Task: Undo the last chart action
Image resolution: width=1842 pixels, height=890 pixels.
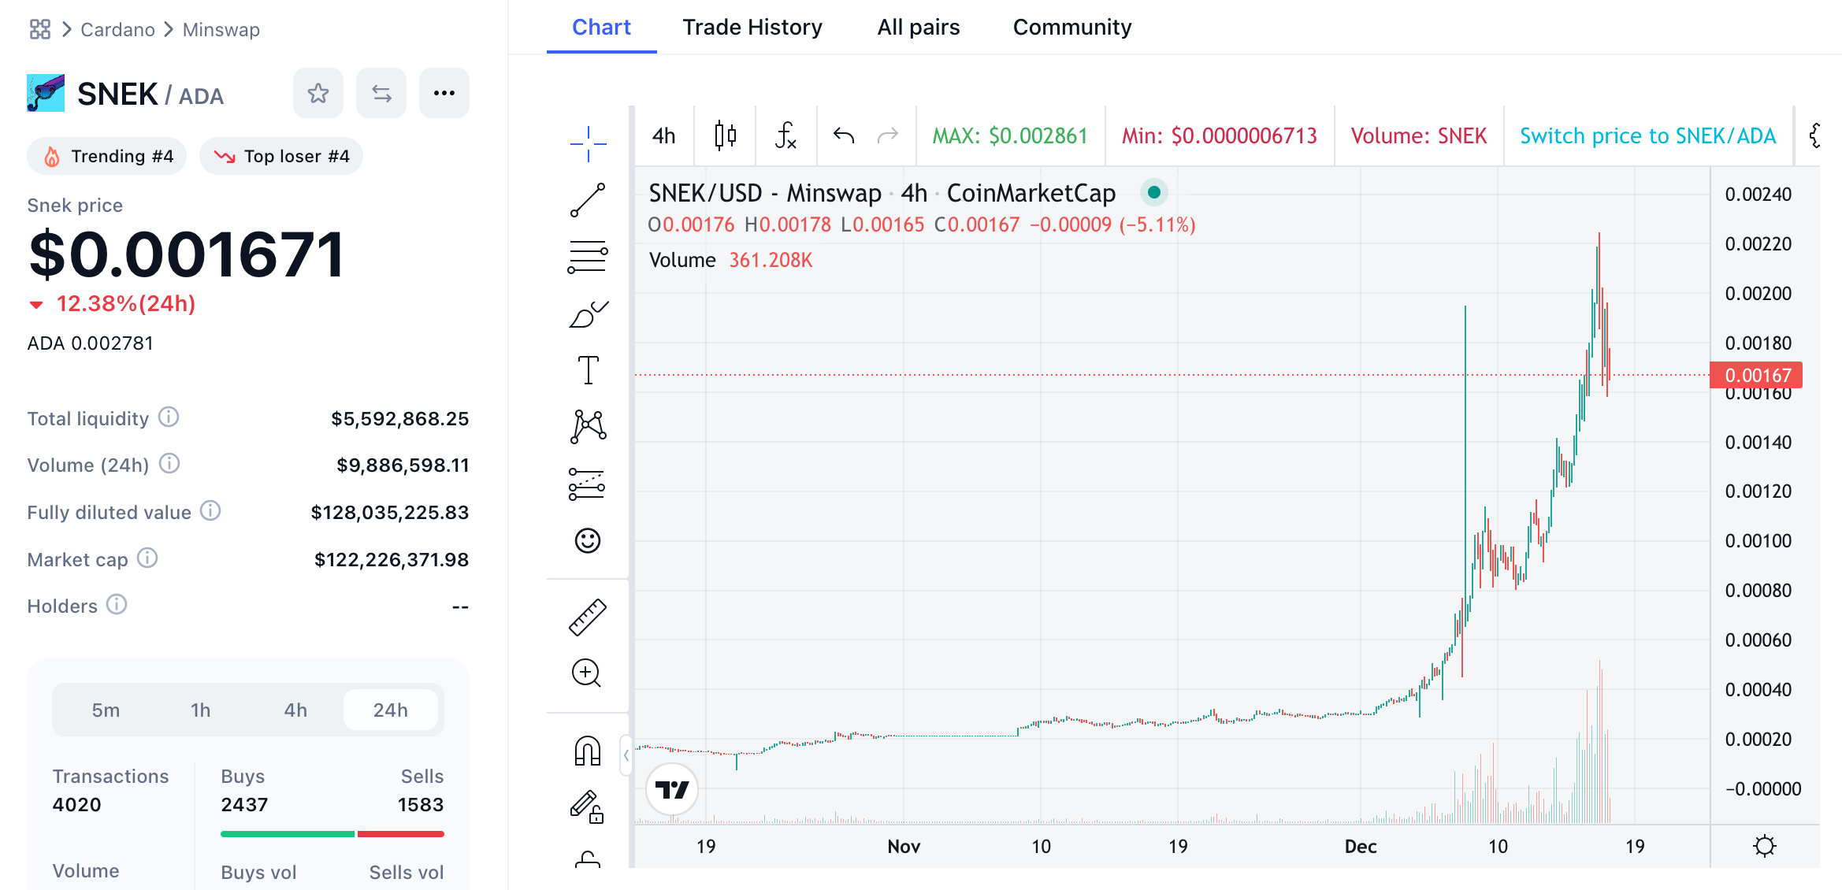Action: pyautogui.click(x=844, y=135)
